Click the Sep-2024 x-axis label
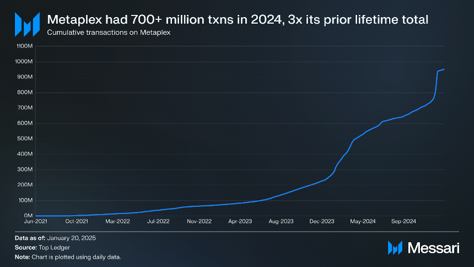474x267 pixels. pos(403,221)
